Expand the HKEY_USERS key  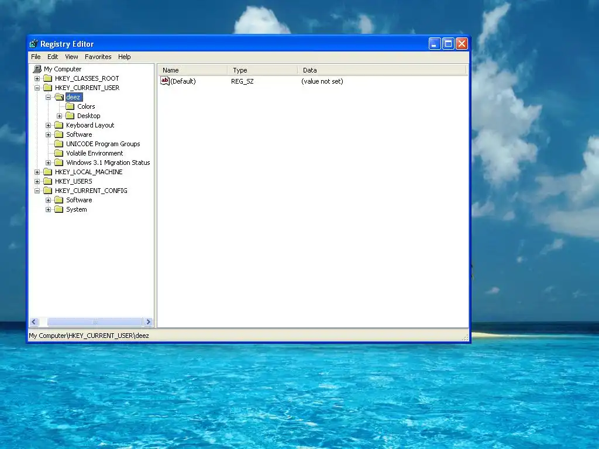pyautogui.click(x=37, y=181)
